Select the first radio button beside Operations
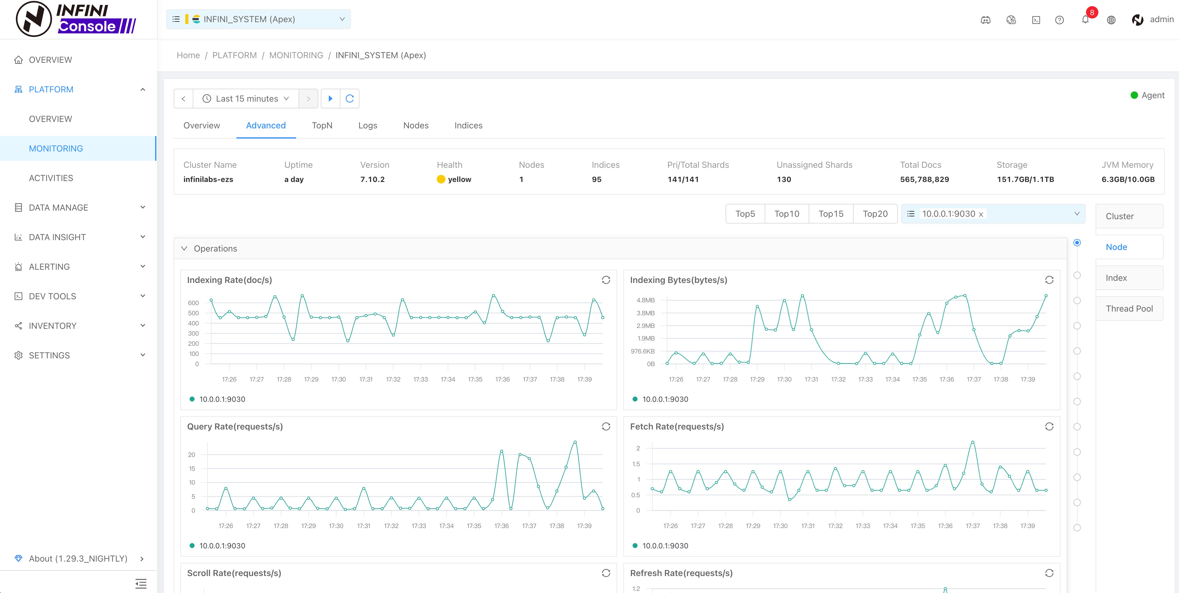Screen dimensions: 1179x593 1077,243
